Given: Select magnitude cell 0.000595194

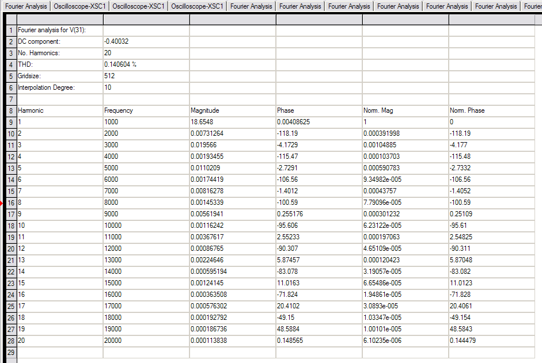Looking at the screenshot, I should [233, 272].
